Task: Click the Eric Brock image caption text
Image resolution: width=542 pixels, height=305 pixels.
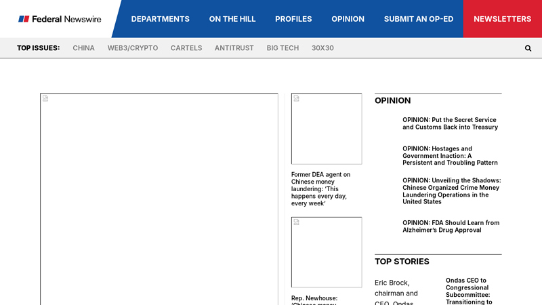Action: point(396,293)
